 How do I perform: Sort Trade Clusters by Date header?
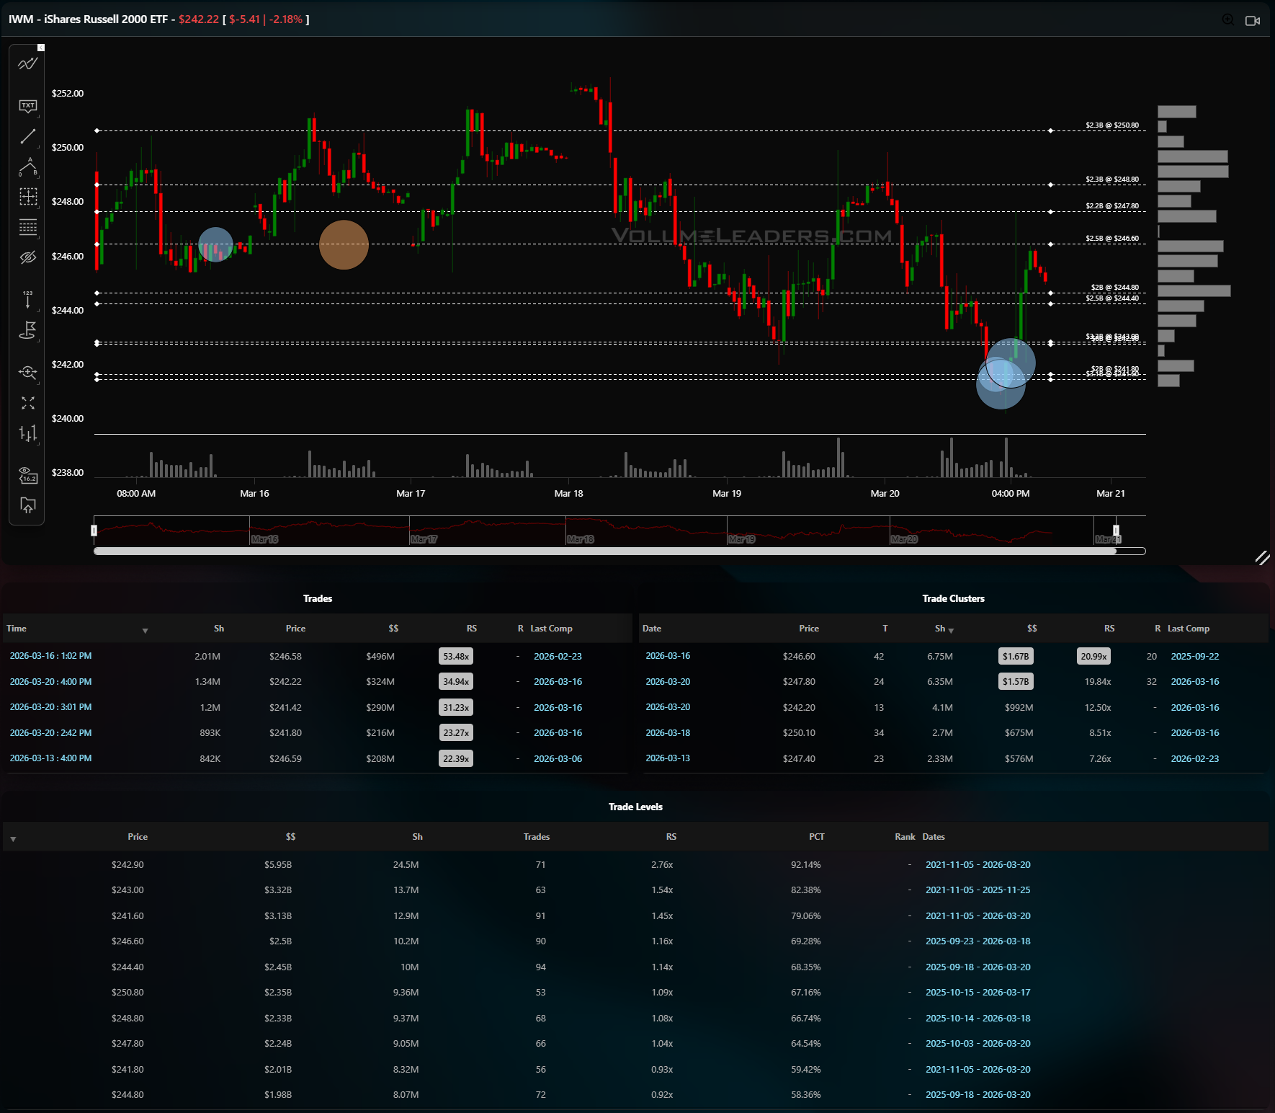click(652, 629)
